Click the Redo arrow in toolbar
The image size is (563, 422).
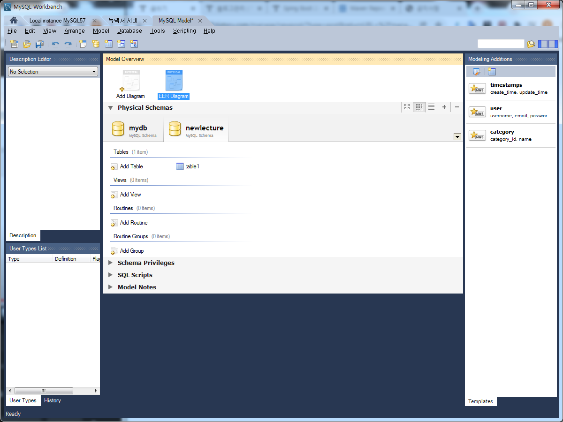(x=68, y=44)
